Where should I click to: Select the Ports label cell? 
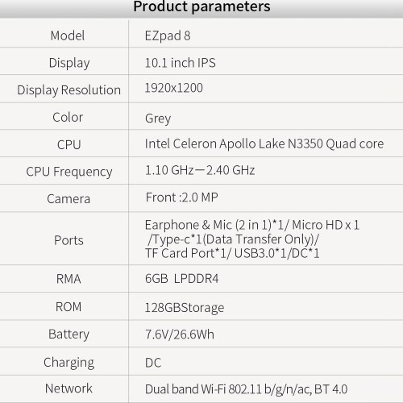[64, 239]
